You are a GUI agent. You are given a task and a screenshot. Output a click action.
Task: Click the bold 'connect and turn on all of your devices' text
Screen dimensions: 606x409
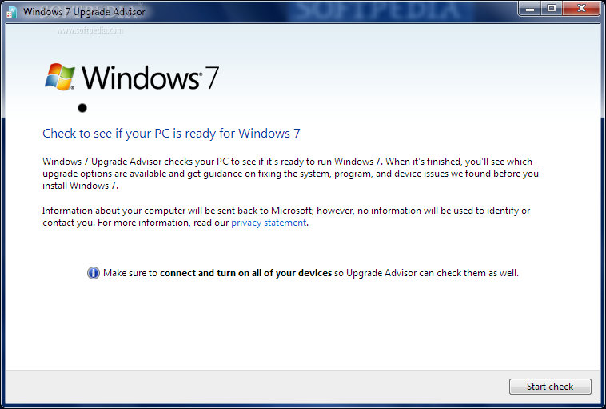(x=245, y=273)
